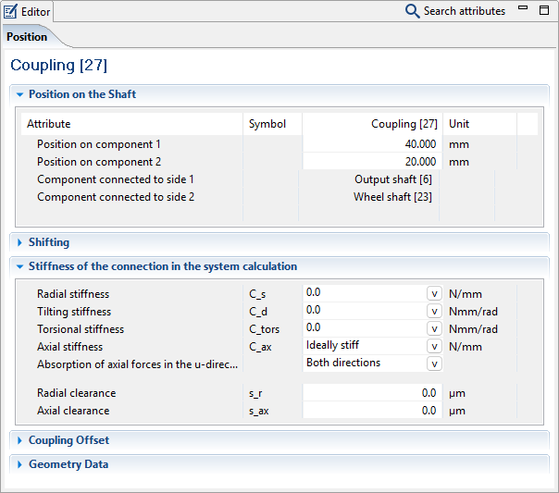Image resolution: width=559 pixels, height=493 pixels.
Task: Minimize the Editor panel
Action: [523, 9]
